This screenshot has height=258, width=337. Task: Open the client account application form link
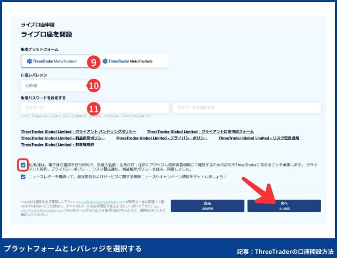coord(200,132)
